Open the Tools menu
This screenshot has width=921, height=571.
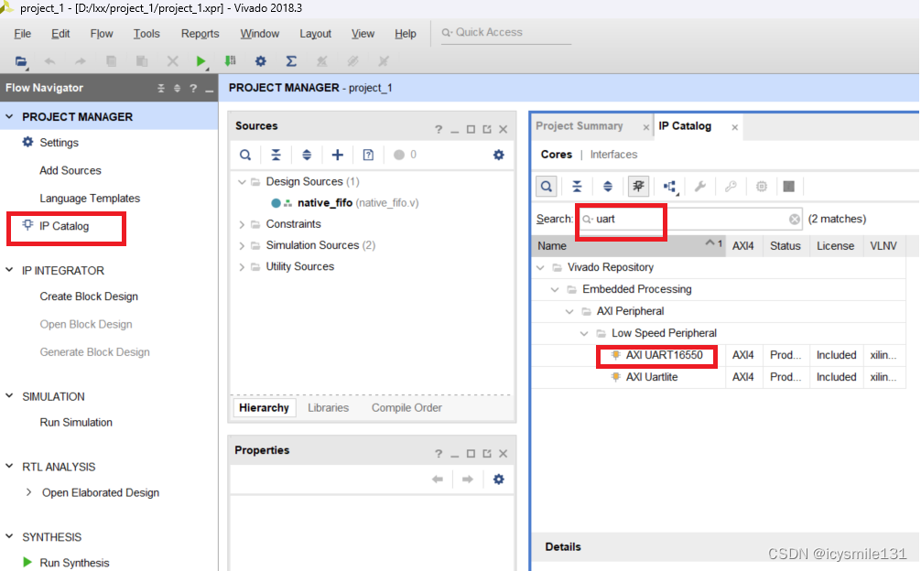click(146, 34)
